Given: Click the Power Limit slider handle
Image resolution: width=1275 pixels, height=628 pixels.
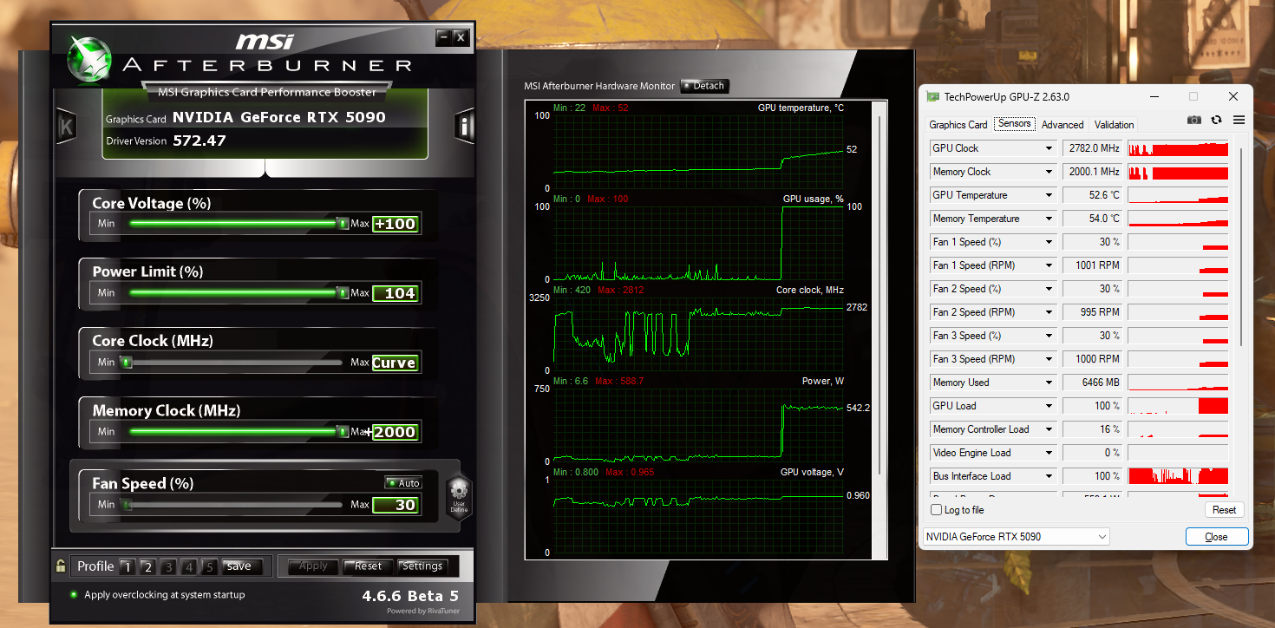Looking at the screenshot, I should coord(343,292).
